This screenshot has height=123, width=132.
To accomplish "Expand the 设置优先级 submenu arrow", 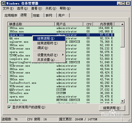I will (x=63, y=55).
